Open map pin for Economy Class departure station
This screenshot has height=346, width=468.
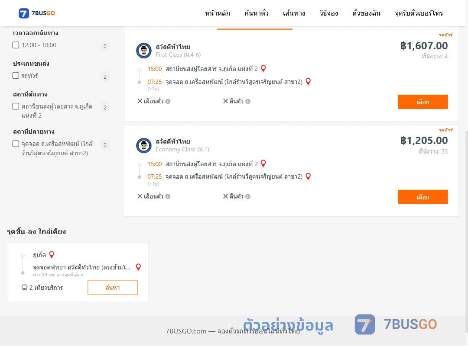(263, 163)
